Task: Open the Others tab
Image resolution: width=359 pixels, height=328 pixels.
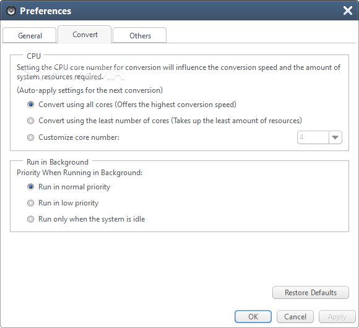Action: 140,36
